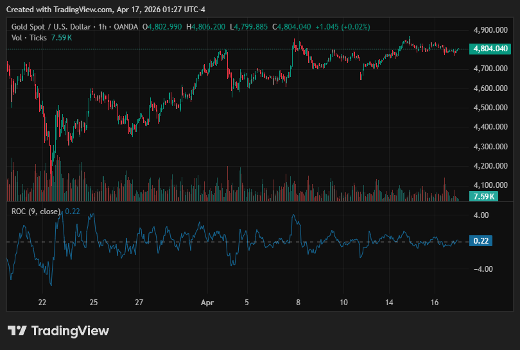Click the 7.59K volume value tag
This screenshot has width=520, height=350.
tap(483, 196)
